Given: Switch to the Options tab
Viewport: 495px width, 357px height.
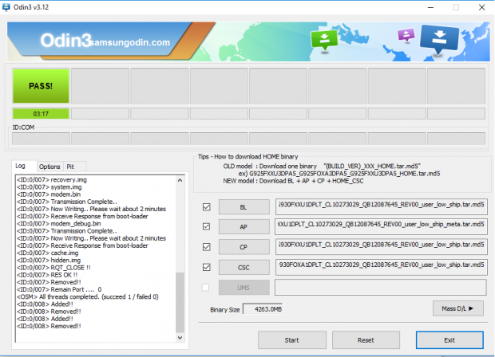Looking at the screenshot, I should click(x=49, y=167).
